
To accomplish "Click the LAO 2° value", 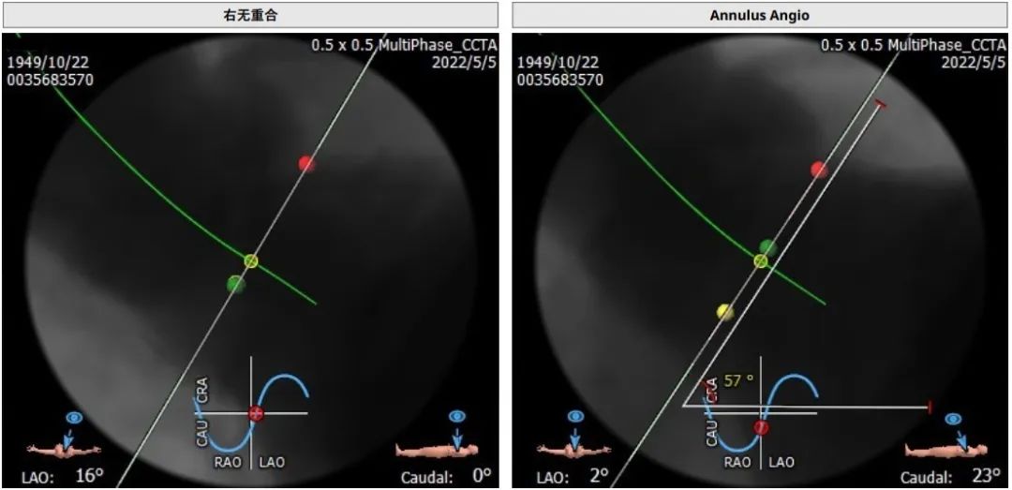I will tap(600, 477).
